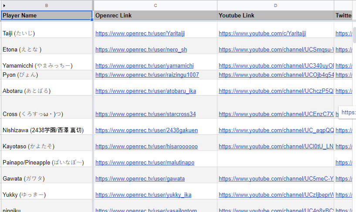Open Openrec link for malutinapo
Image resolution: width=356 pixels, height=212 pixels.
click(145, 162)
